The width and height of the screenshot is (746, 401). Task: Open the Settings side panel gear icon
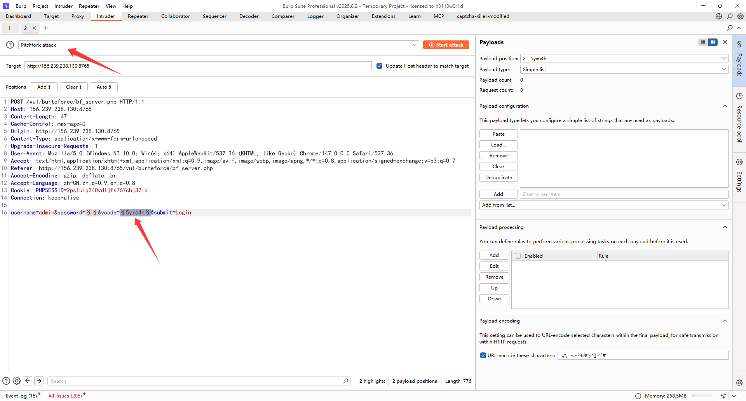point(739,162)
